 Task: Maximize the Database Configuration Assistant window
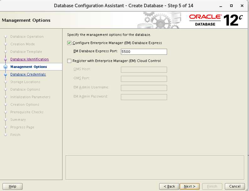(x=231, y=6)
